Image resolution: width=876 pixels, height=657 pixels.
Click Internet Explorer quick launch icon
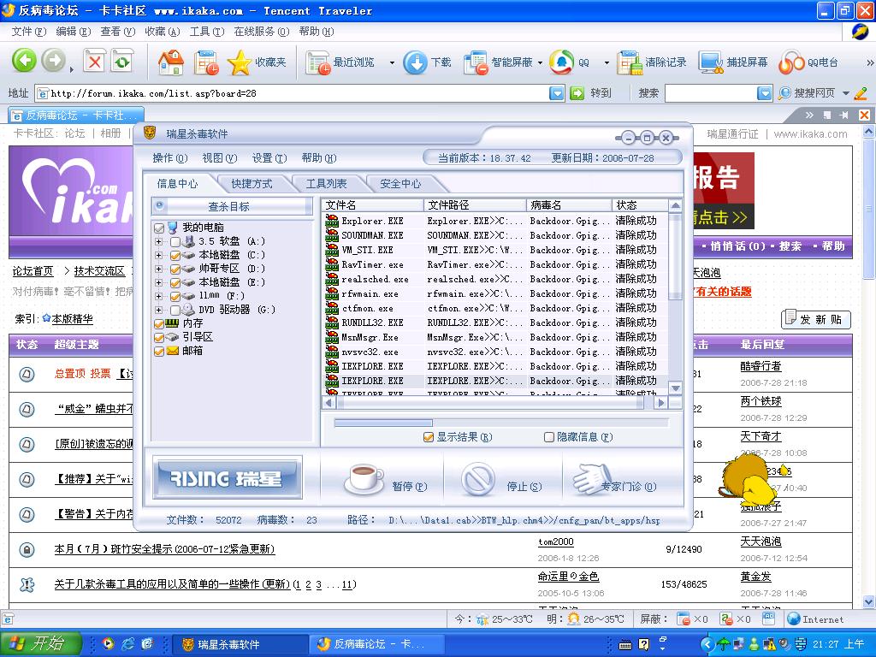coord(128,644)
